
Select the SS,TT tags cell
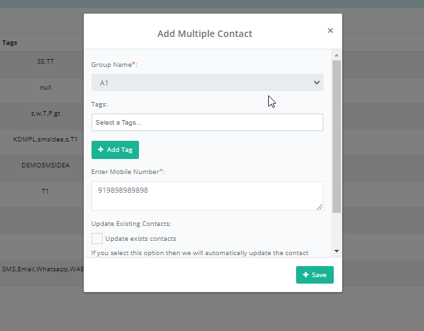(45, 62)
